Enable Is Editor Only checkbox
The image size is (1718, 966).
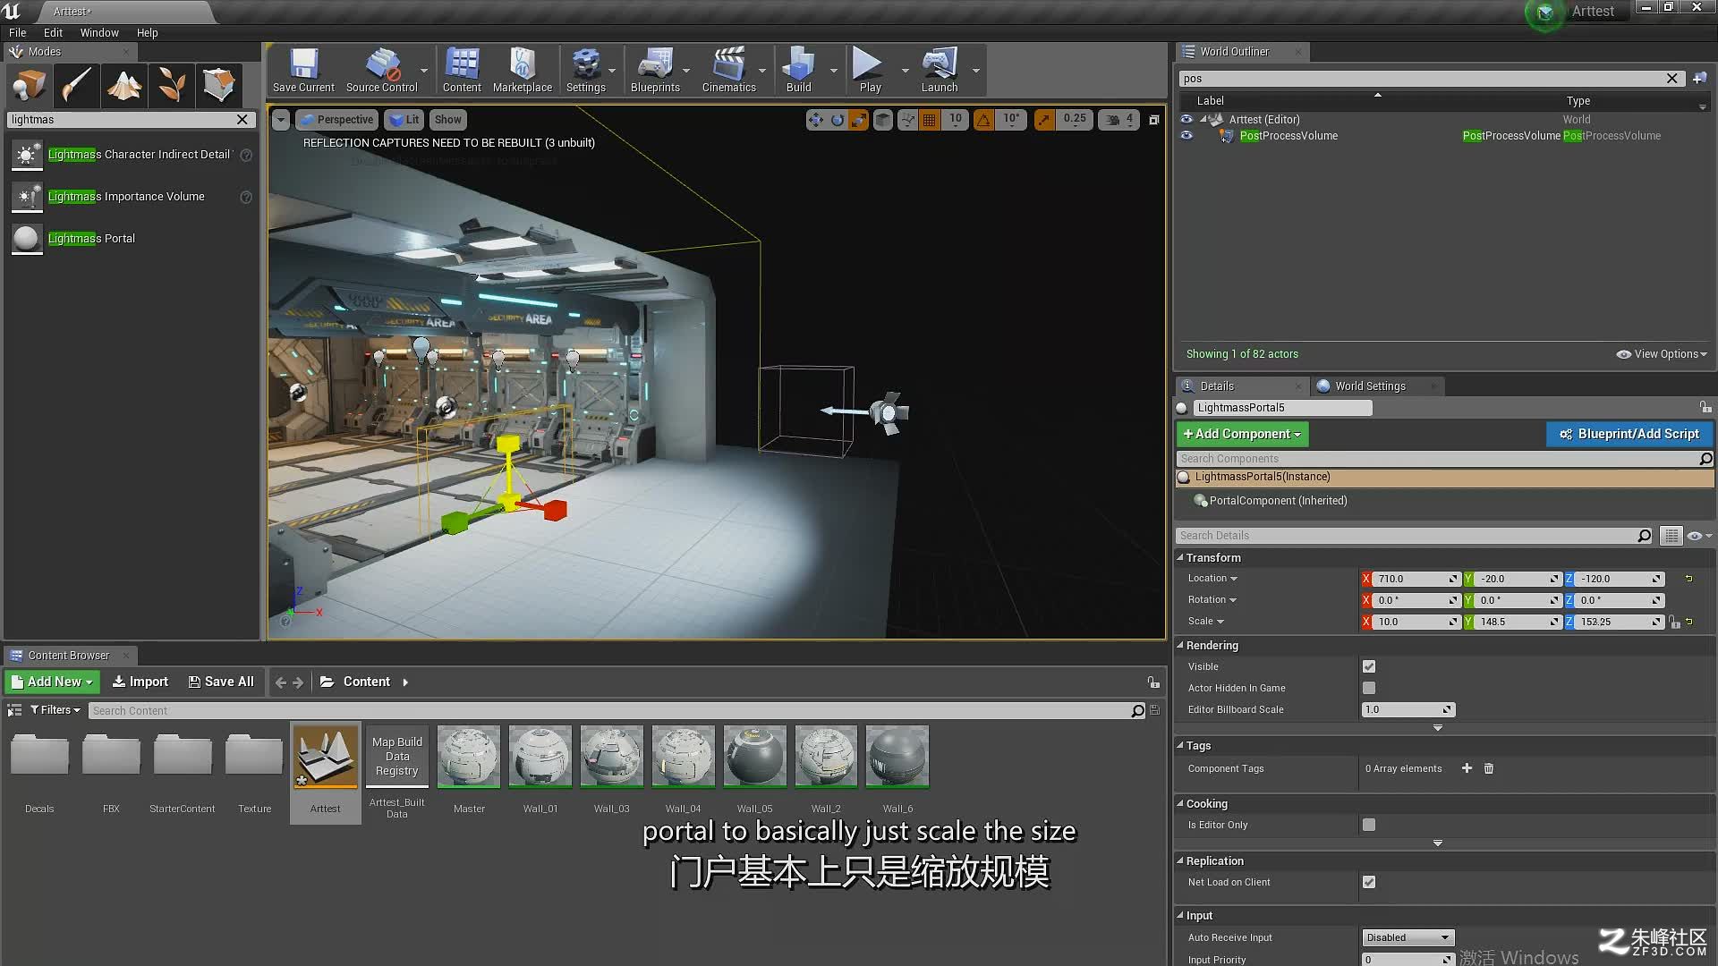coord(1369,826)
